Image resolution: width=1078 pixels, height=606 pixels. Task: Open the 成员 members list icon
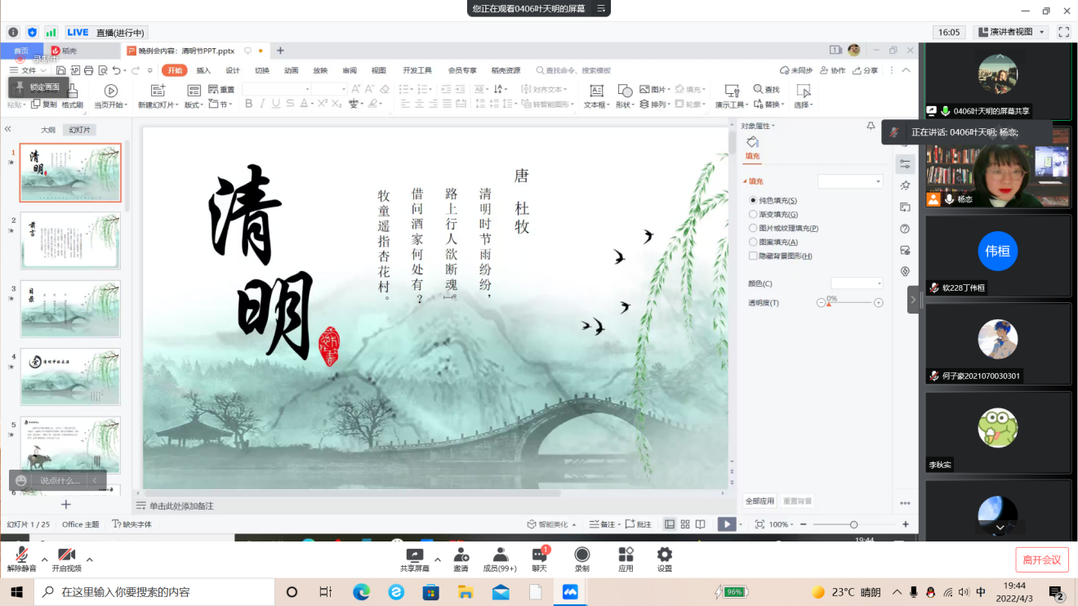pos(500,555)
